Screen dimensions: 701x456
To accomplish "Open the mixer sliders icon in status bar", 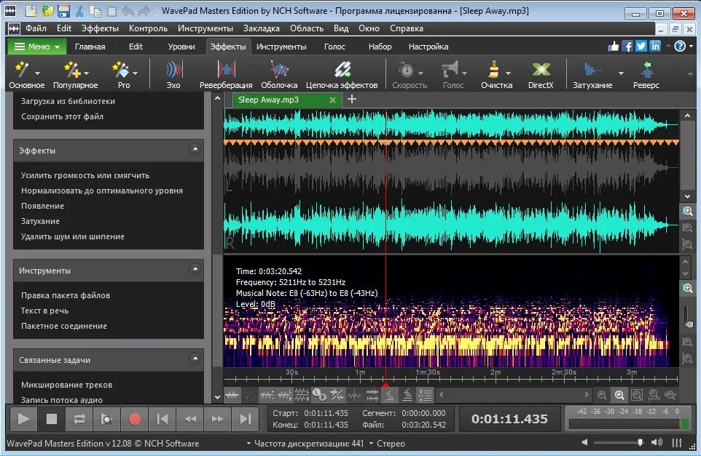I will pyautogui.click(x=677, y=443).
